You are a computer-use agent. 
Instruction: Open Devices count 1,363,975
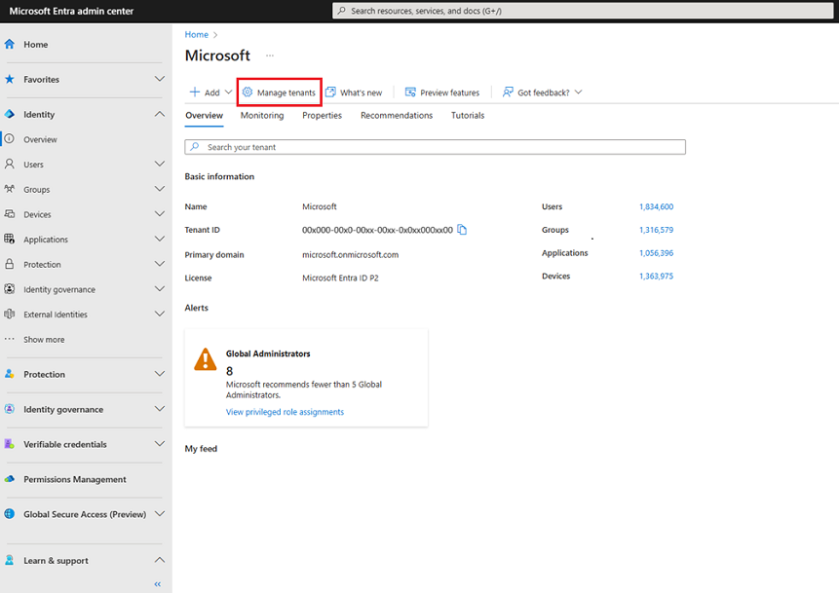[x=657, y=277]
